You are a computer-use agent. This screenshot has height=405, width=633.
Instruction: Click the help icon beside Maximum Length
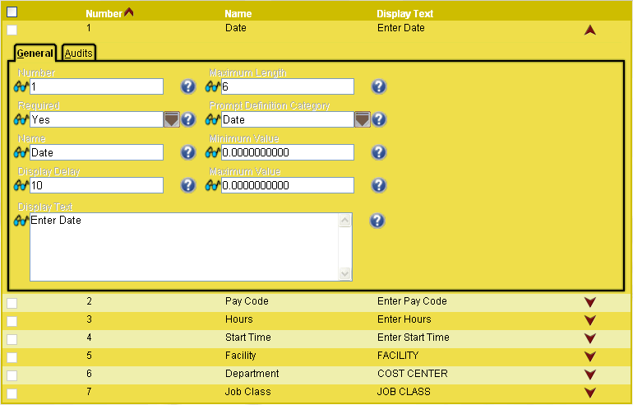(379, 86)
